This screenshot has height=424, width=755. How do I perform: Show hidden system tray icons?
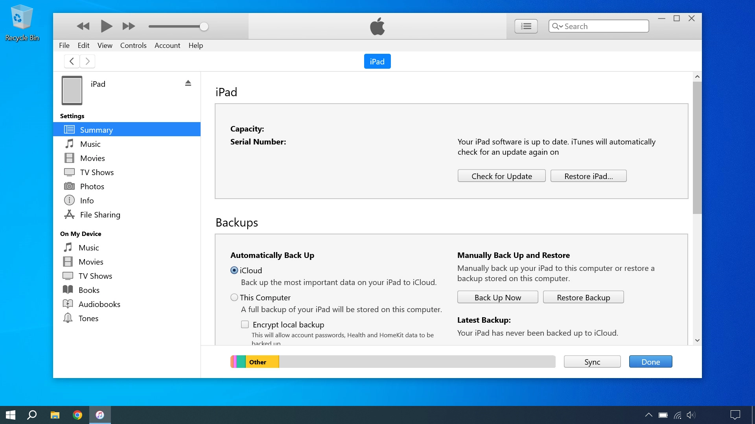click(x=649, y=415)
